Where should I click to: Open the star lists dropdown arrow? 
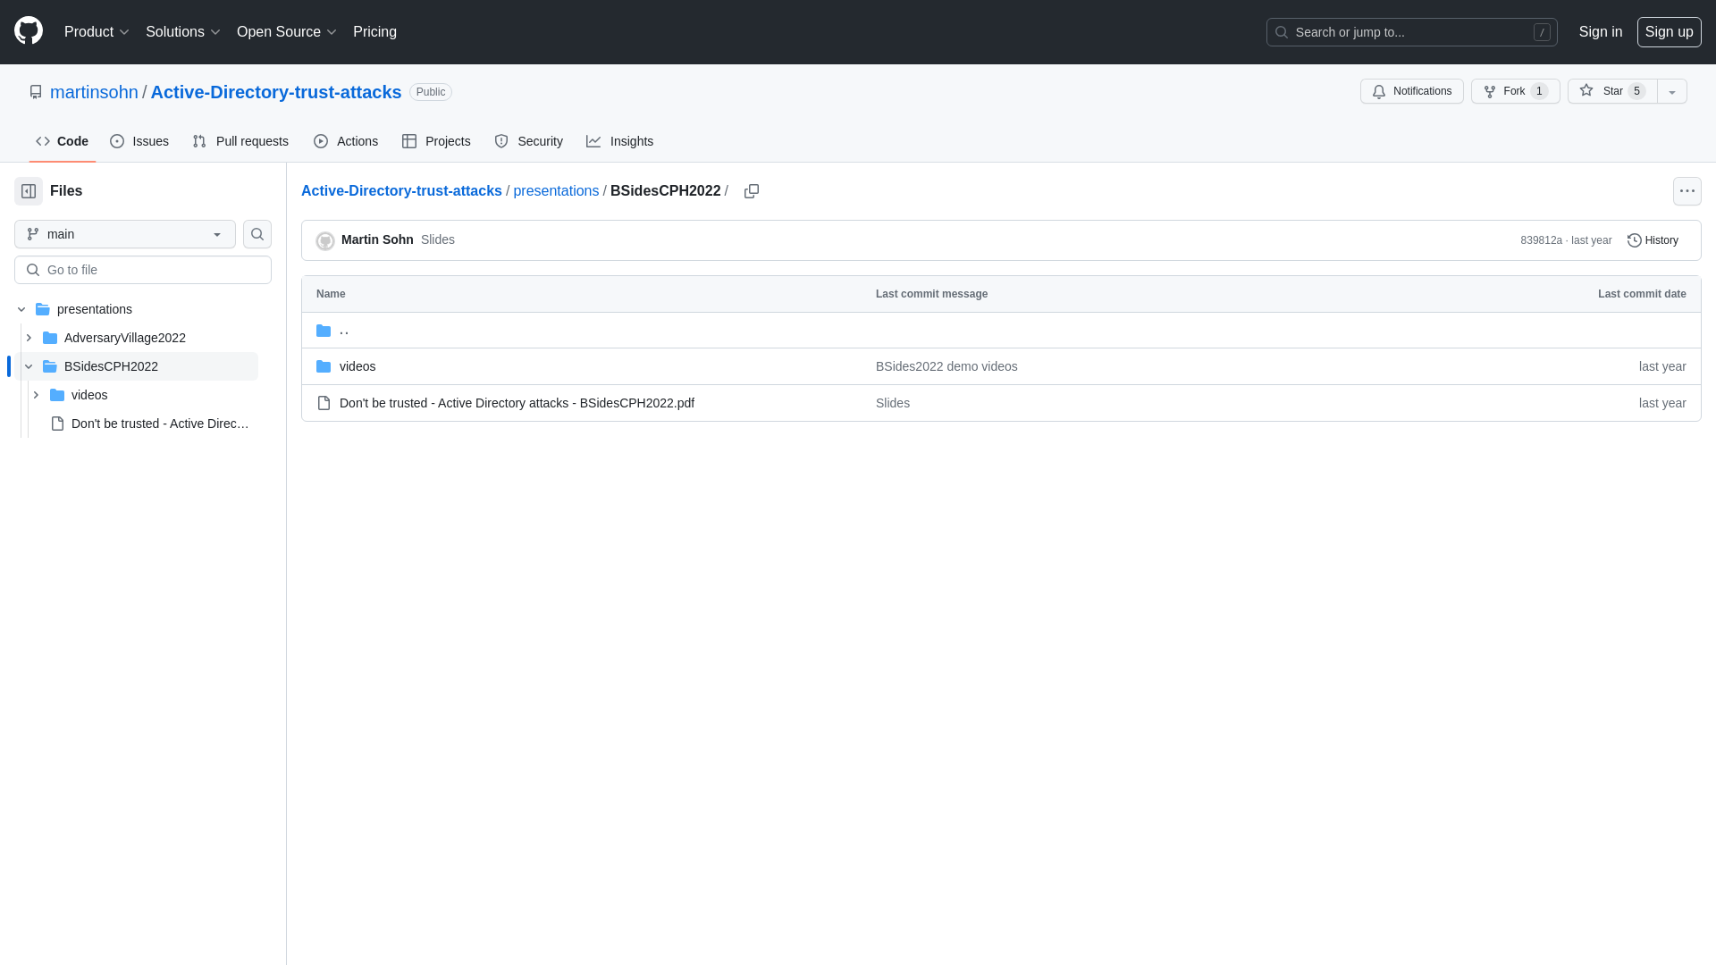[x=1672, y=91]
